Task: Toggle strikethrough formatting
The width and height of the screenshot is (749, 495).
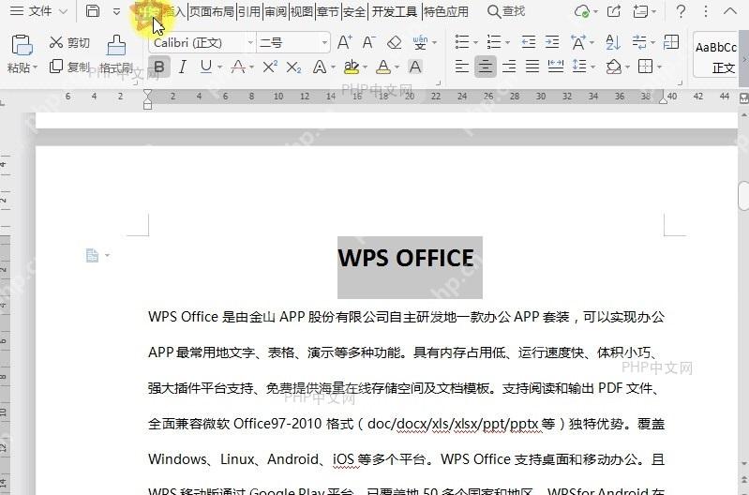Action: tap(238, 67)
